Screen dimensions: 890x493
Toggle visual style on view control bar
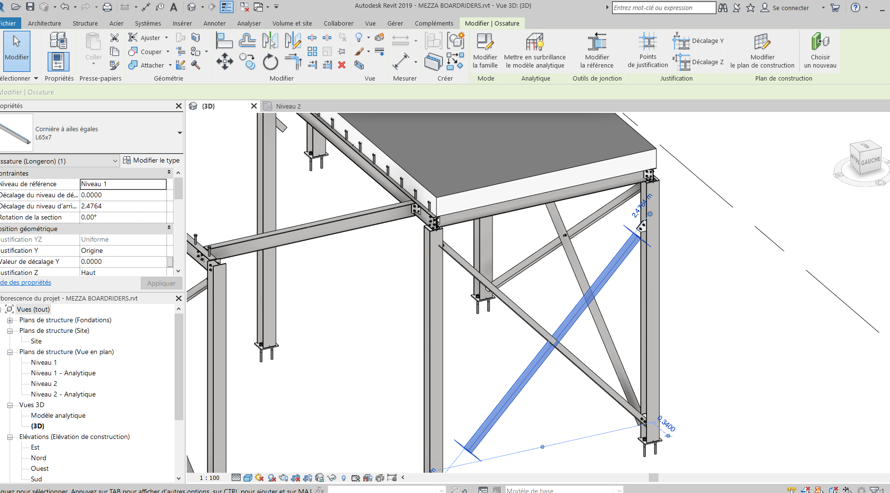(x=248, y=478)
